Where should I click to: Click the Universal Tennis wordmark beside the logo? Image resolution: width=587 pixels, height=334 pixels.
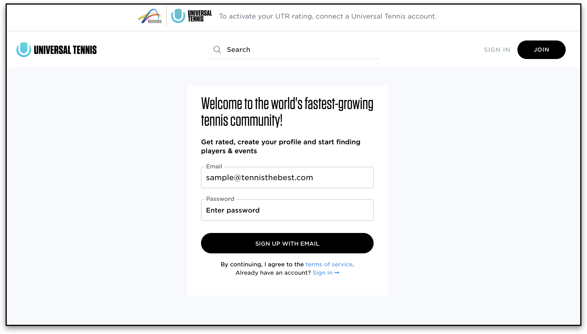click(x=65, y=49)
